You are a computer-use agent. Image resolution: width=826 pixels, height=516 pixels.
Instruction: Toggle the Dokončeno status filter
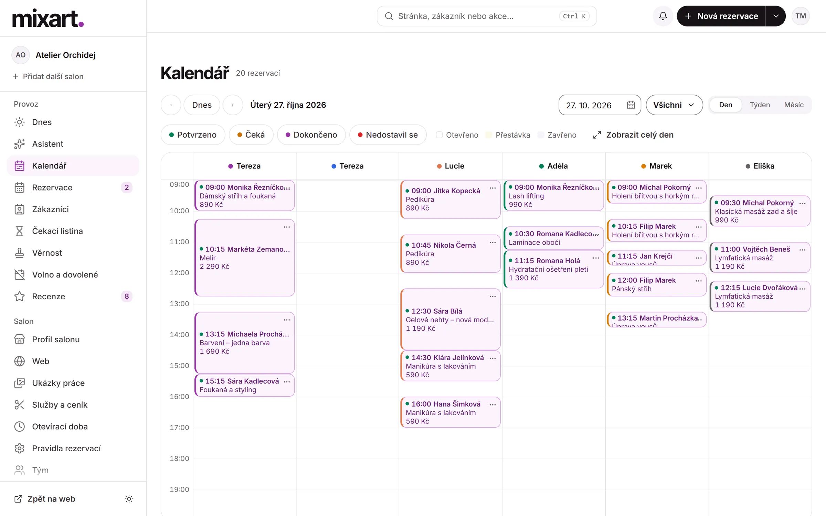(311, 135)
